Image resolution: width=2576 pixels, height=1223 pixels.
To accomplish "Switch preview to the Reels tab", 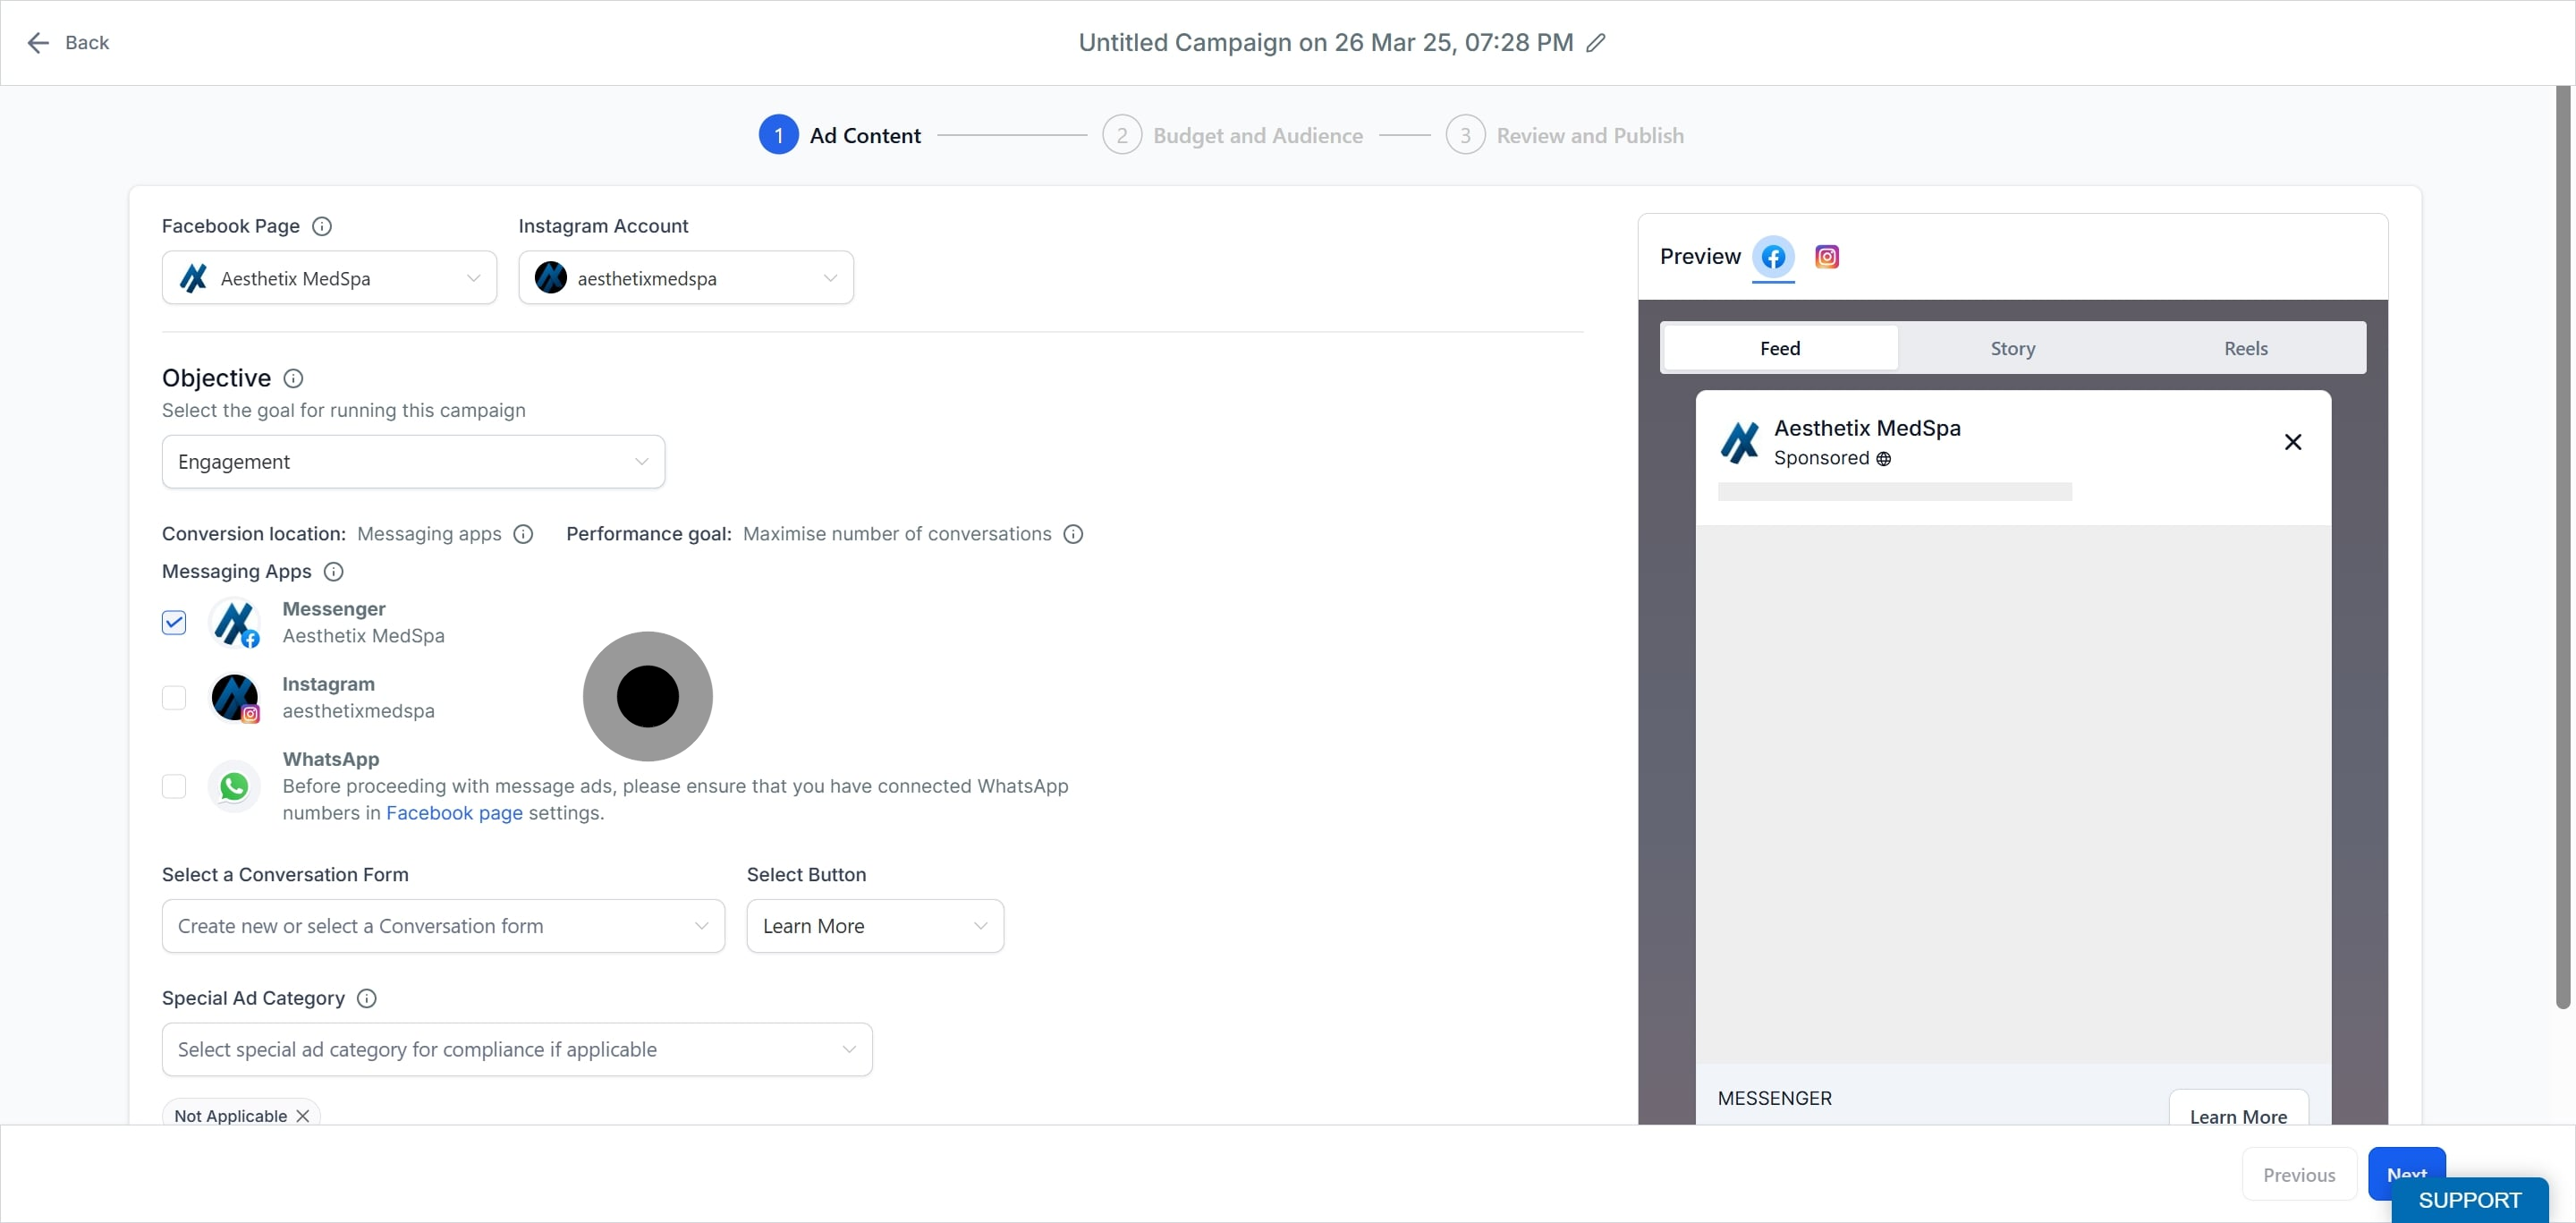I will pos(2245,348).
